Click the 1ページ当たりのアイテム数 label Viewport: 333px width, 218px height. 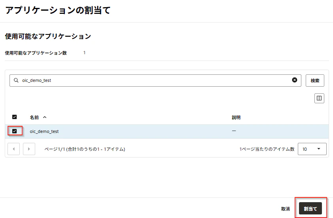point(267,149)
